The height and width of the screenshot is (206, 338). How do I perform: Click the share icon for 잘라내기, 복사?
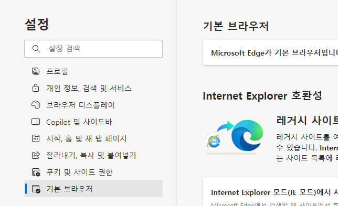[36, 155]
